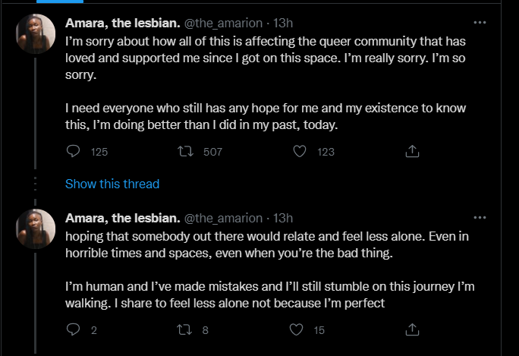Open profile picture on second tweet
This screenshot has height=356, width=519.
click(36, 229)
